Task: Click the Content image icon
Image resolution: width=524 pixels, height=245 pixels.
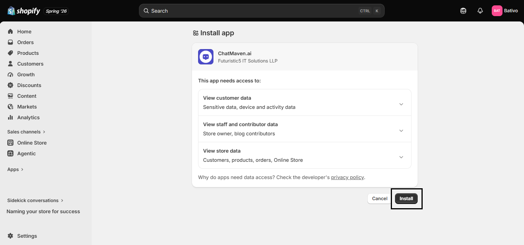Action: [x=10, y=96]
